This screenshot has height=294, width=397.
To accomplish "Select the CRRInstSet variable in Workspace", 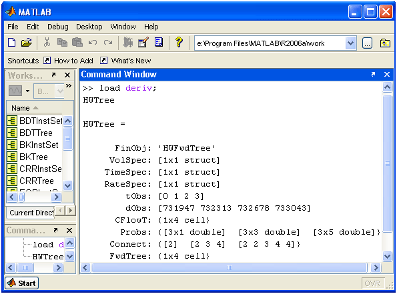I will click(41, 169).
